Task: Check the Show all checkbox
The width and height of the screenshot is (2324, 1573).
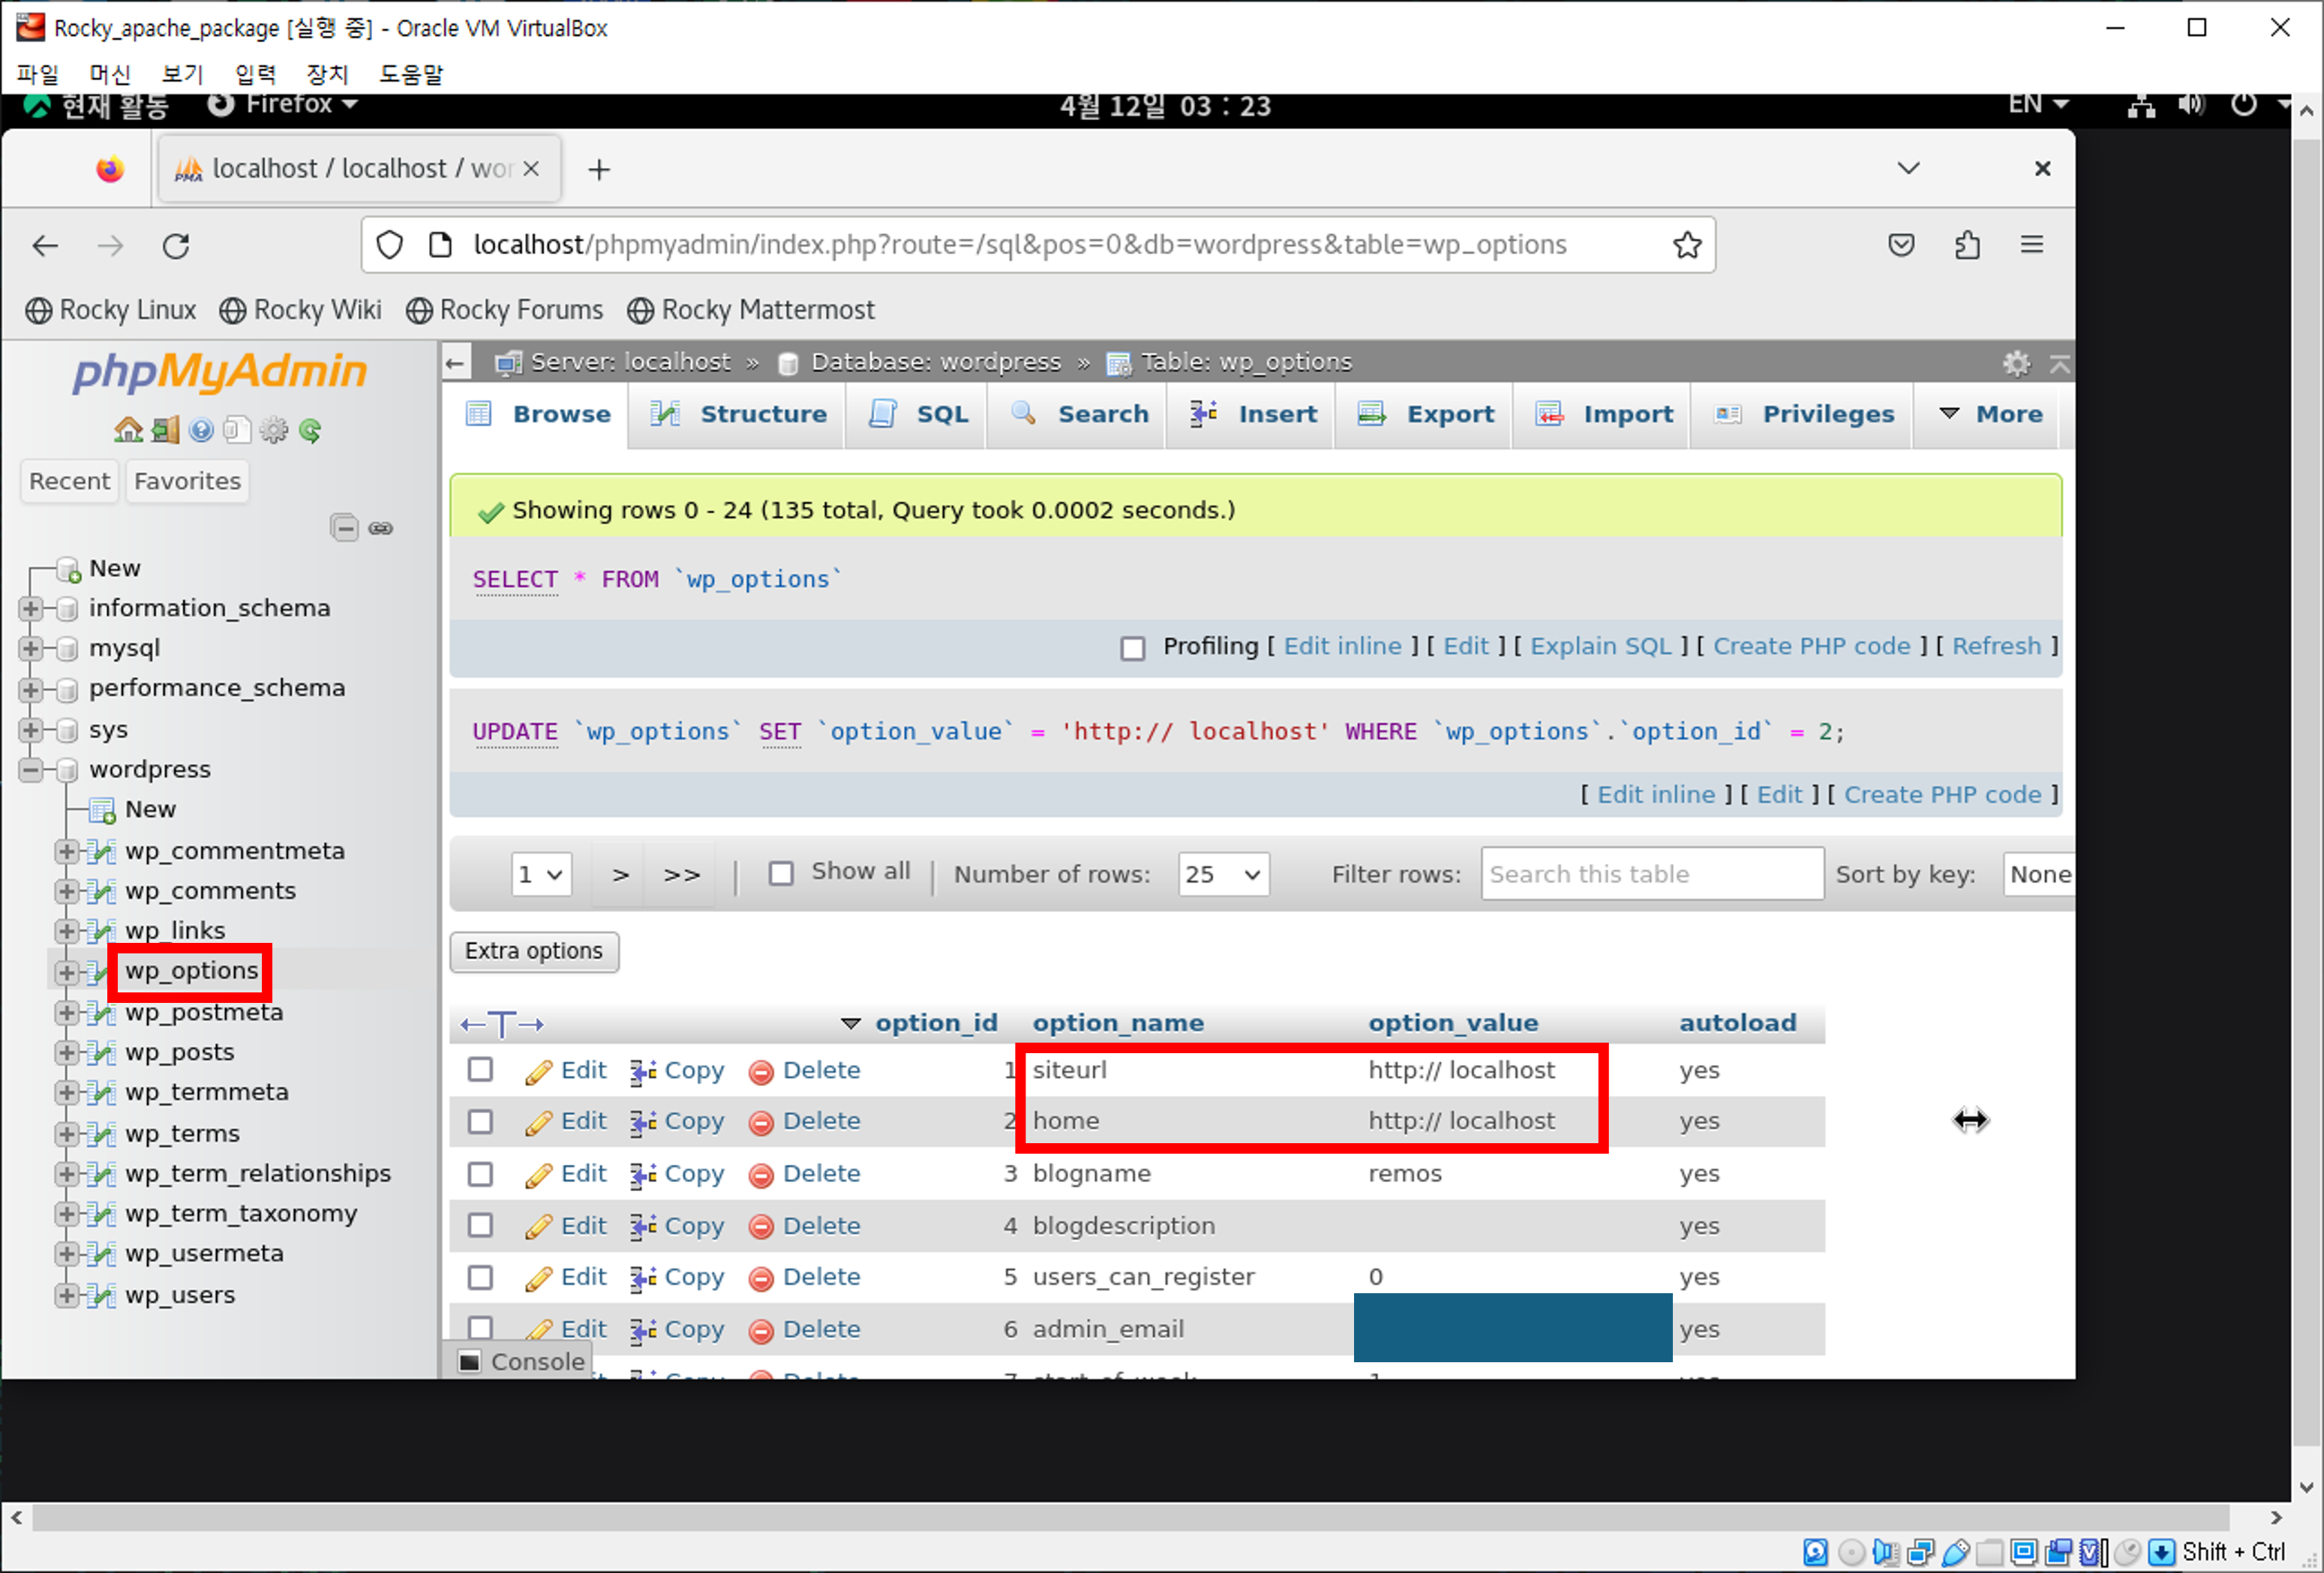Action: coord(781,873)
